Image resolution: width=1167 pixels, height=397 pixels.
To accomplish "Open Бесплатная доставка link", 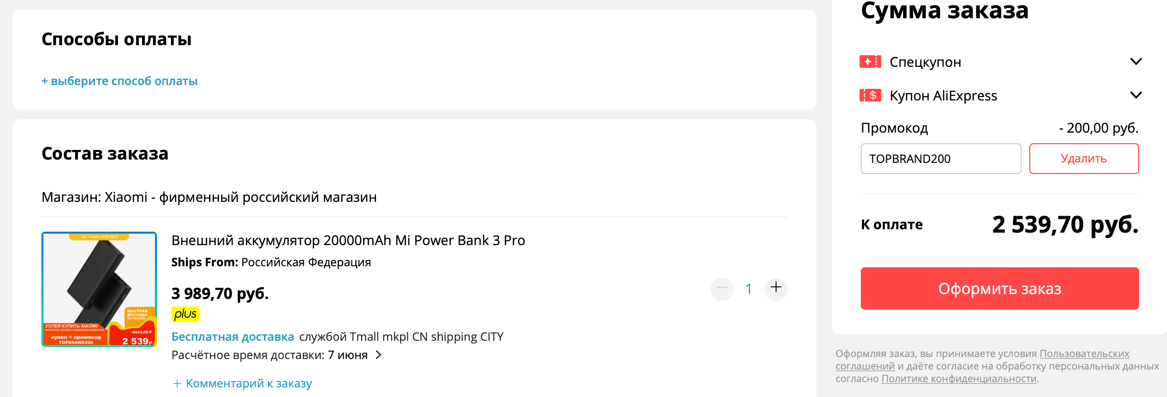I will pos(233,336).
